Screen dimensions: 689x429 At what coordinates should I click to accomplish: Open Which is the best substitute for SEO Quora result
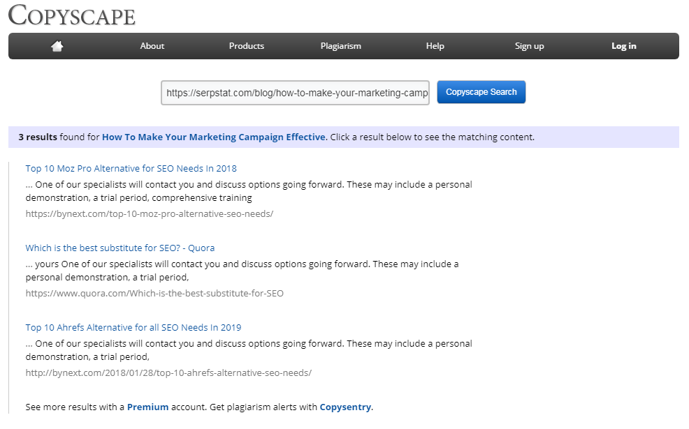tap(120, 248)
